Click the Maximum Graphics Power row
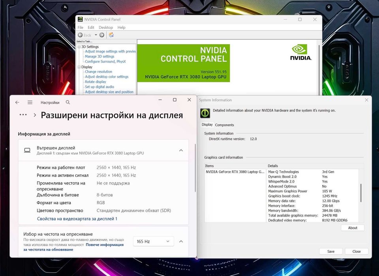Viewport: 379px width, 276px height. (x=313, y=191)
